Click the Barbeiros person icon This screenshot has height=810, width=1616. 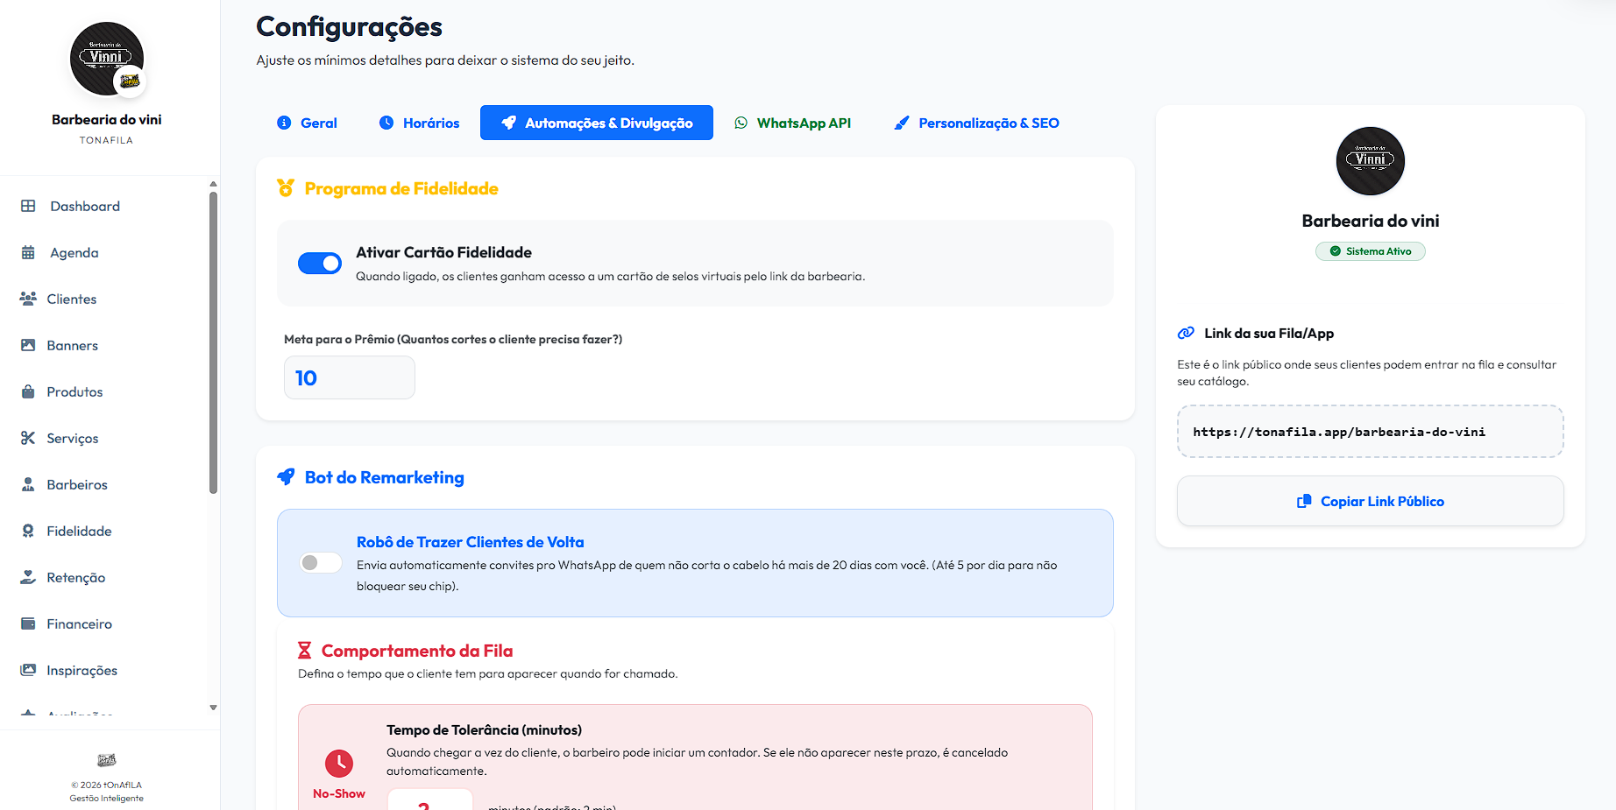(28, 484)
